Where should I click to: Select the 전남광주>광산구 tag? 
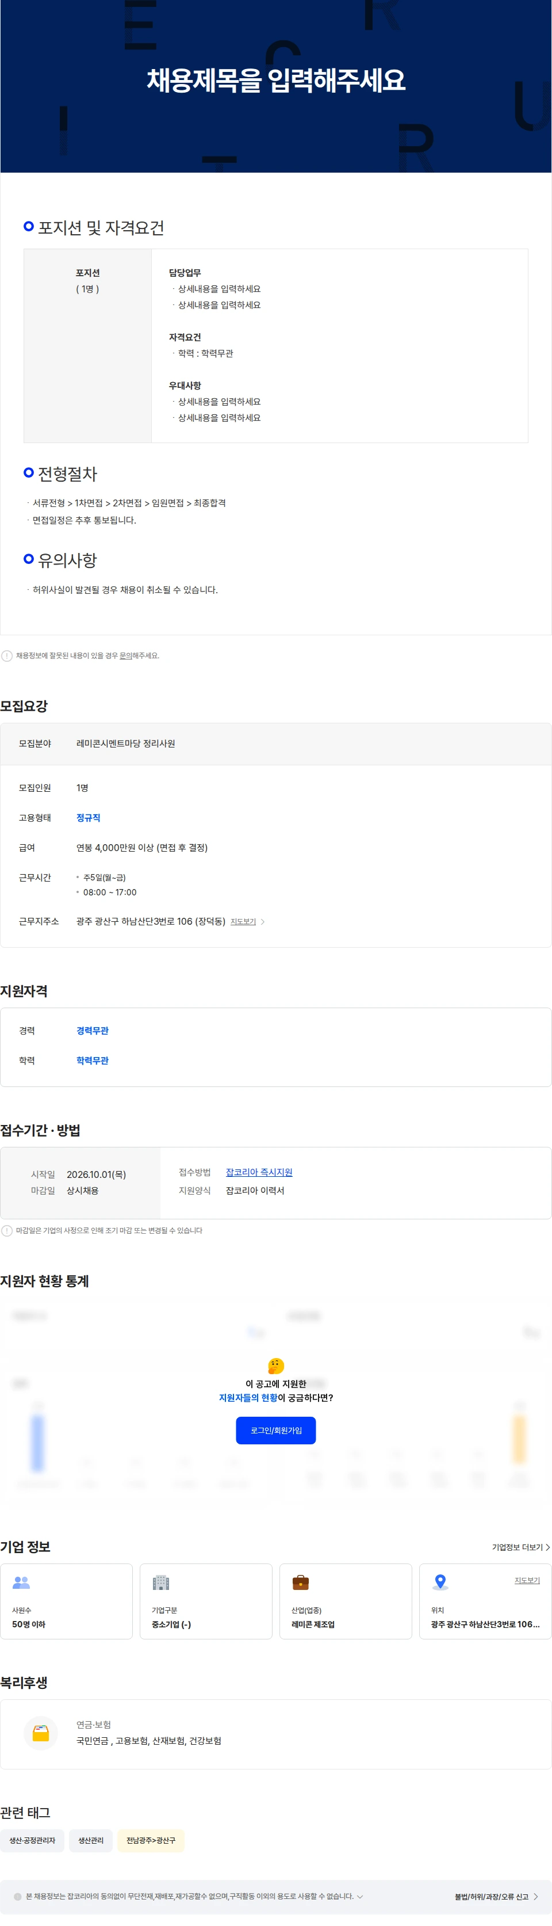(x=151, y=1840)
